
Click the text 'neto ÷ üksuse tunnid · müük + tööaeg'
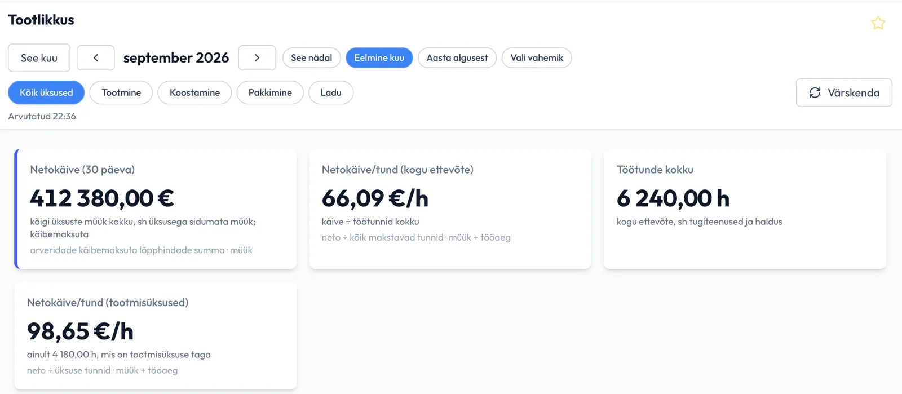pos(102,370)
